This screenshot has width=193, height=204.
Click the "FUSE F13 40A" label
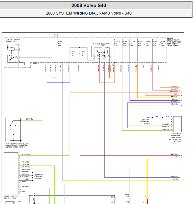125,43
